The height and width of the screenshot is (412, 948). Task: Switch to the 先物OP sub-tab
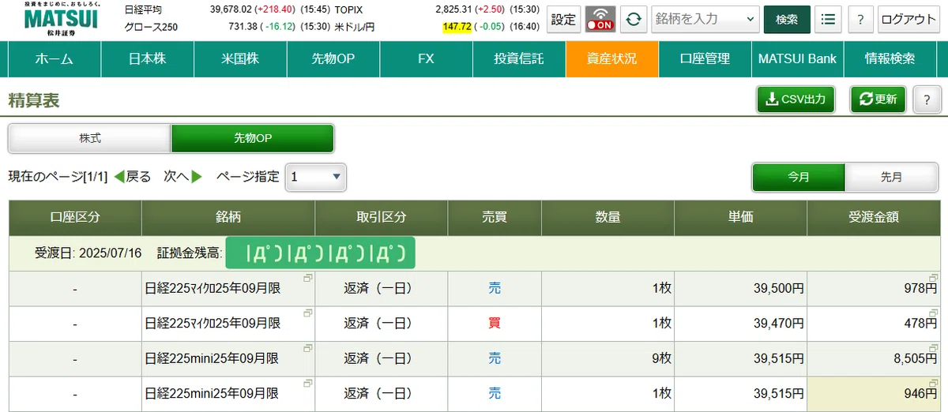coord(253,138)
